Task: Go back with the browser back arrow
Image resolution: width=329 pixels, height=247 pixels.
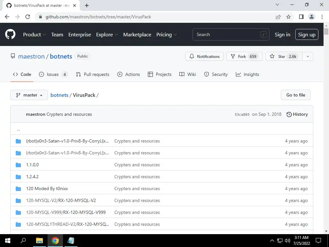Action: click(7, 17)
